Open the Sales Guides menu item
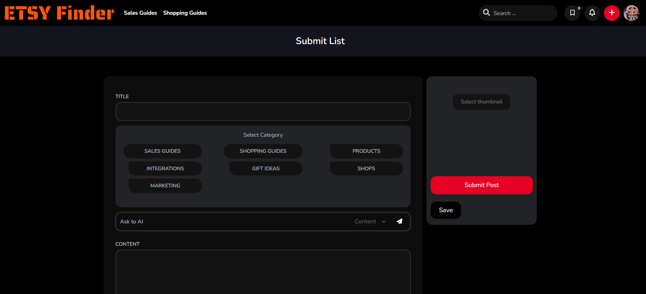Image resolution: width=646 pixels, height=294 pixels. pos(140,13)
